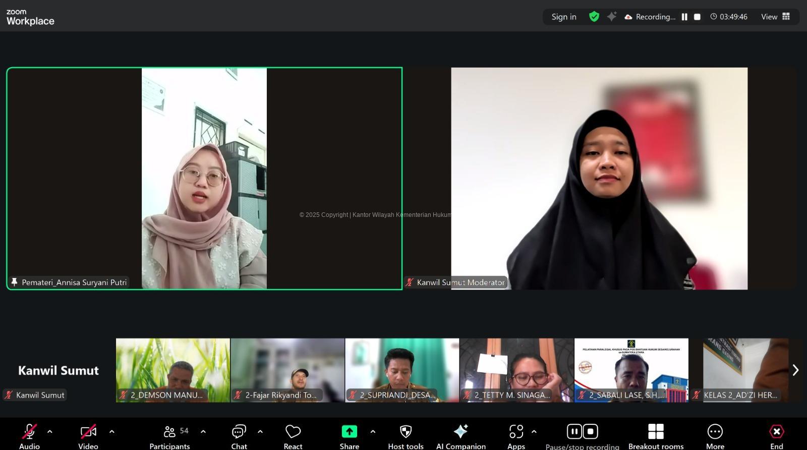
Task: Click the green encryption shield icon
Action: point(594,17)
